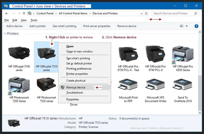This screenshot has width=204, height=134.
Task: Click the '0 document(s) in queue' status text
Action: click(x=134, y=118)
